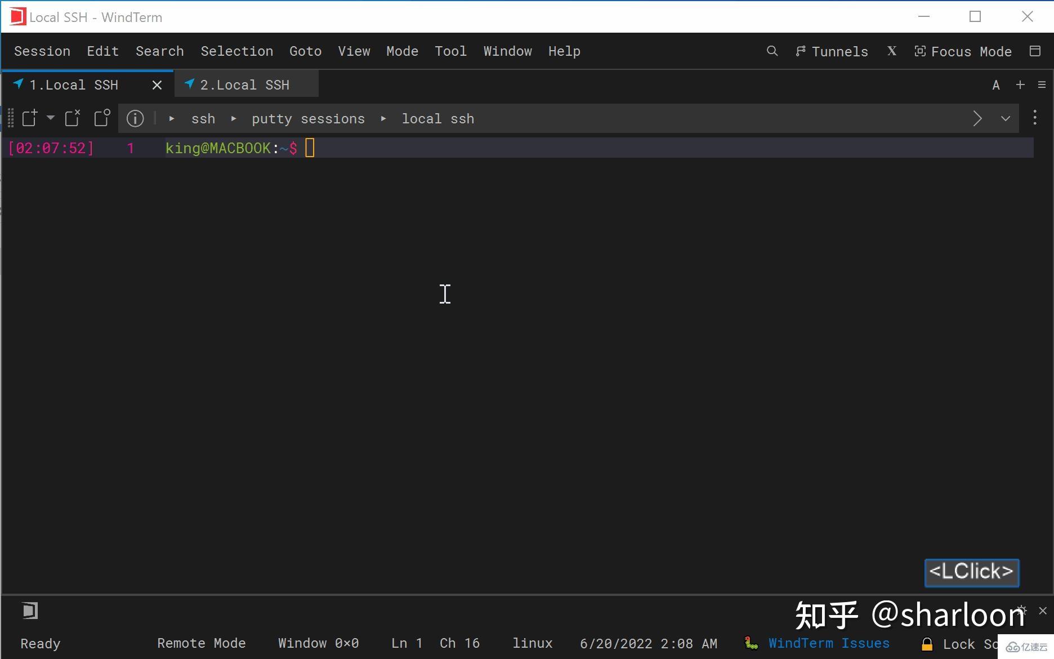This screenshot has width=1054, height=659.
Task: Open the WindTerm Issues link
Action: point(830,643)
